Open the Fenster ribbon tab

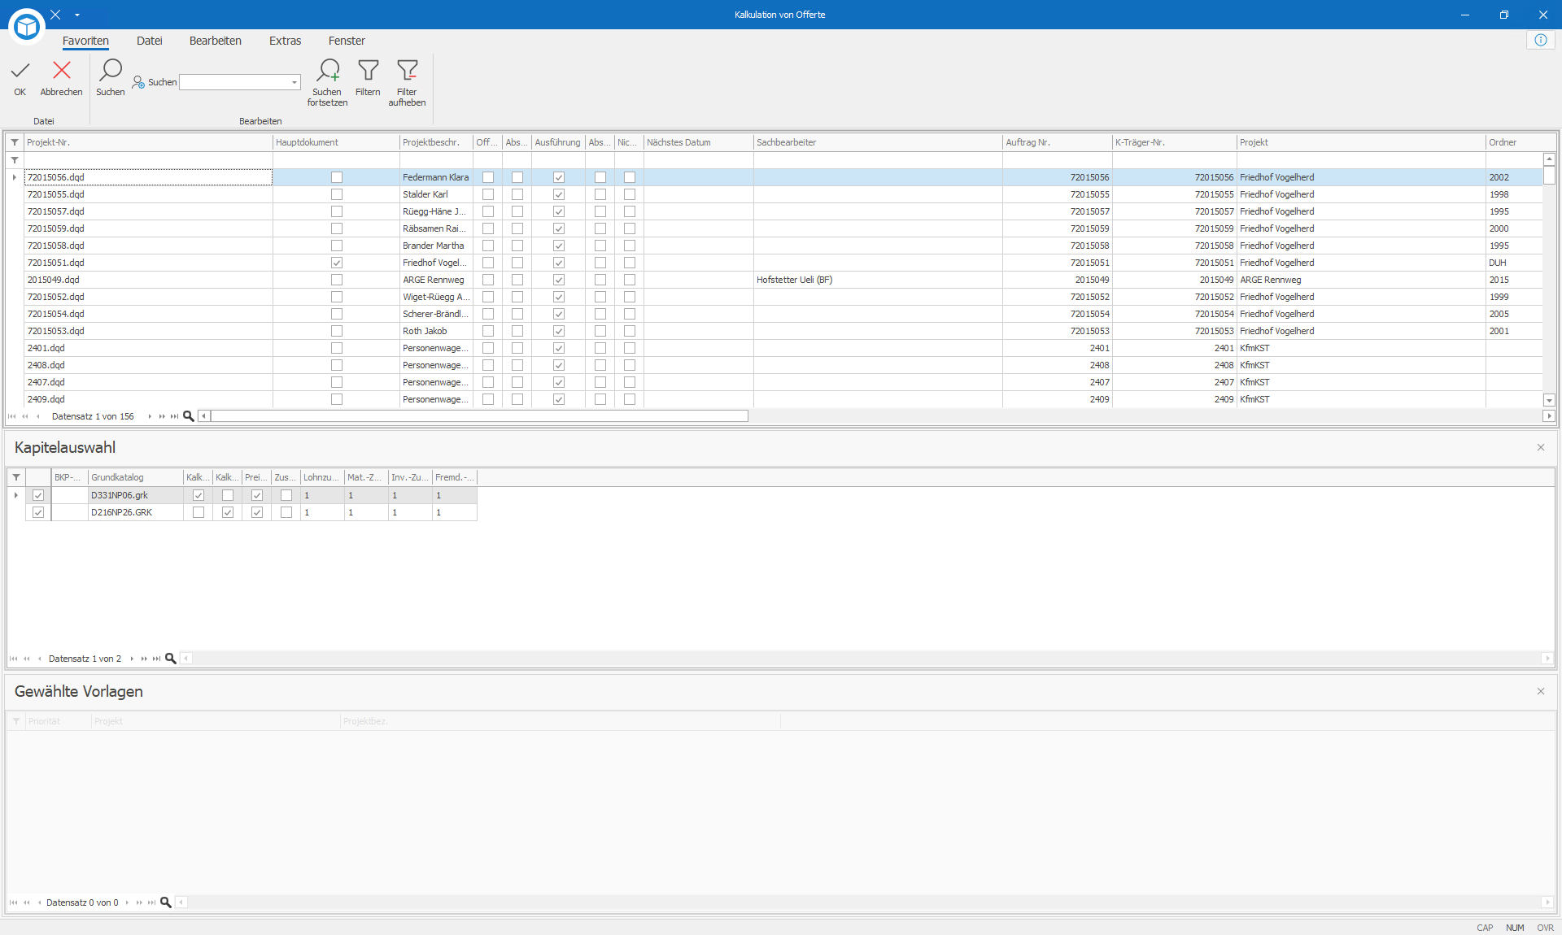(x=347, y=41)
